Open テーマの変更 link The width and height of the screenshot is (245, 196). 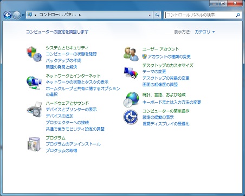coord(154,72)
